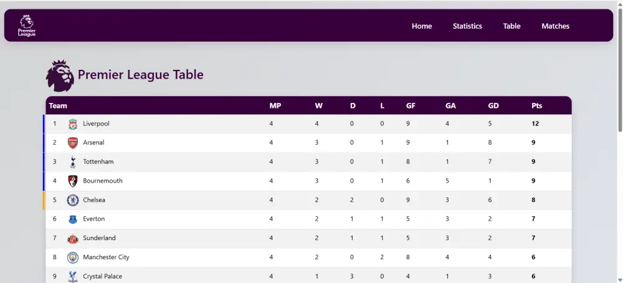Open the Matches page
The width and height of the screenshot is (623, 283).
[x=555, y=26]
